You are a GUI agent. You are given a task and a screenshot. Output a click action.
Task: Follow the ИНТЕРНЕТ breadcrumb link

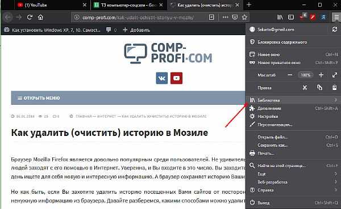click(x=107, y=117)
